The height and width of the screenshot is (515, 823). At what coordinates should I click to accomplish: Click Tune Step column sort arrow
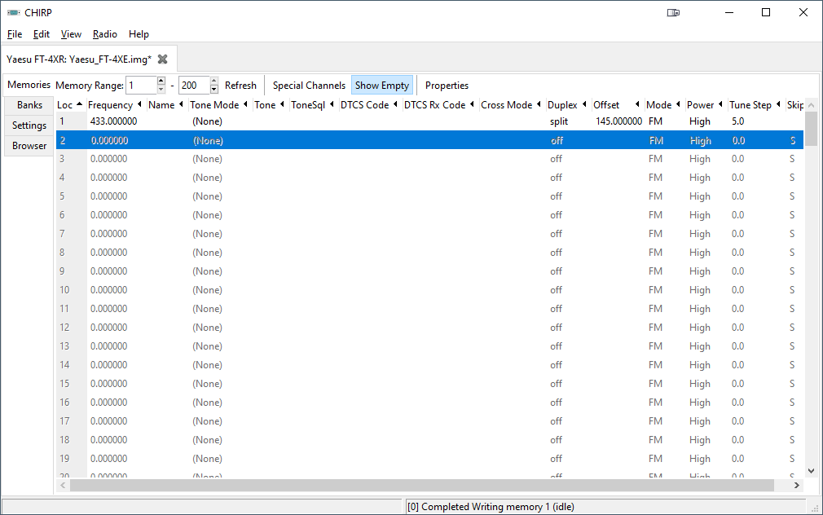[x=778, y=104]
